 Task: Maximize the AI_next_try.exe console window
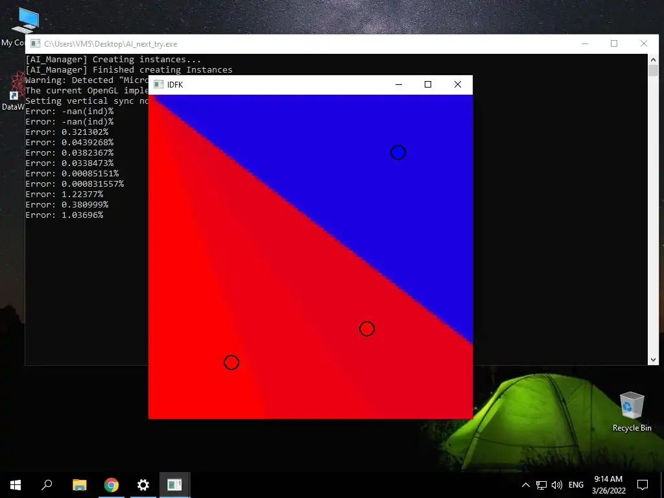coord(614,43)
